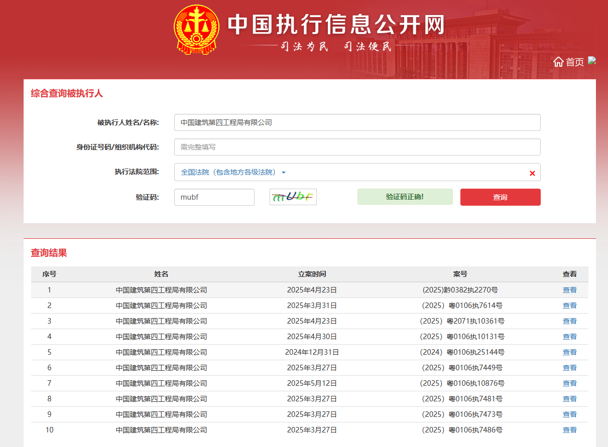Click the company name in row 10

[161, 430]
